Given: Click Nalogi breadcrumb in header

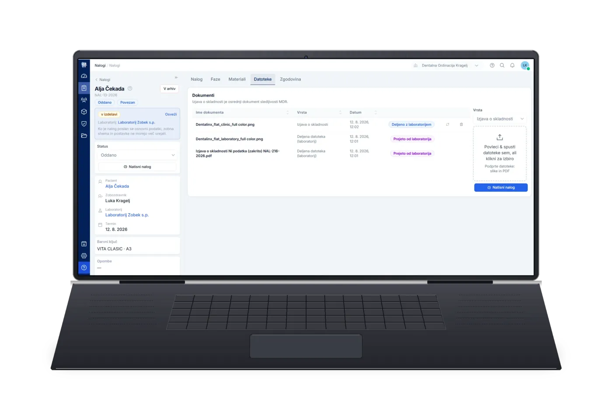Looking at the screenshot, I should [100, 66].
